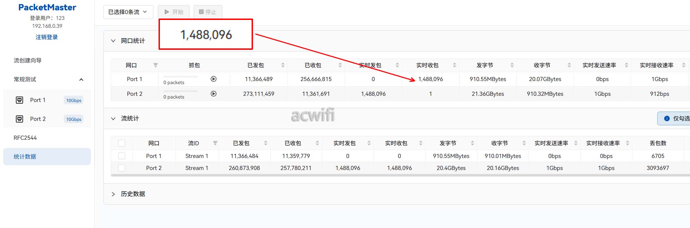Image resolution: width=690 pixels, height=228 pixels.
Task: Click Port 2 sent packets 273,111,459
Action: (259, 94)
